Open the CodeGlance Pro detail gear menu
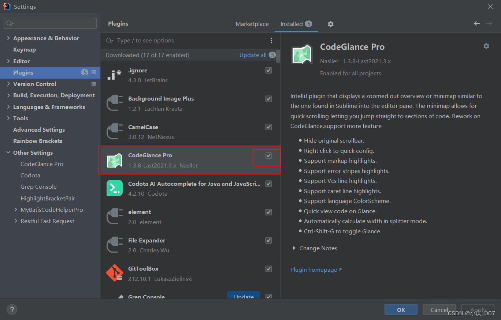The image size is (501, 320). pos(486,46)
